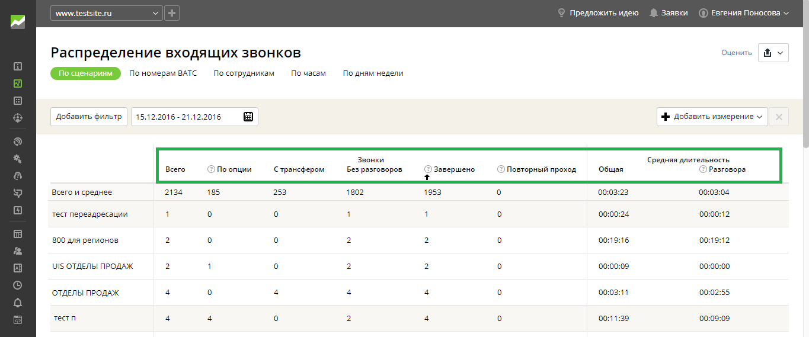The height and width of the screenshot is (337, 809).
Task: Expand the Добавить измерение dropdown
Action: [712, 117]
